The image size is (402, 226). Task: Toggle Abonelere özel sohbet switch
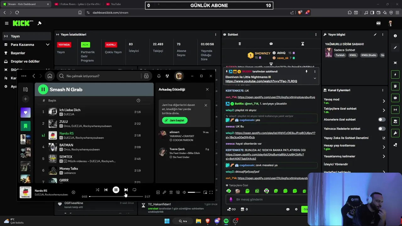(382, 120)
